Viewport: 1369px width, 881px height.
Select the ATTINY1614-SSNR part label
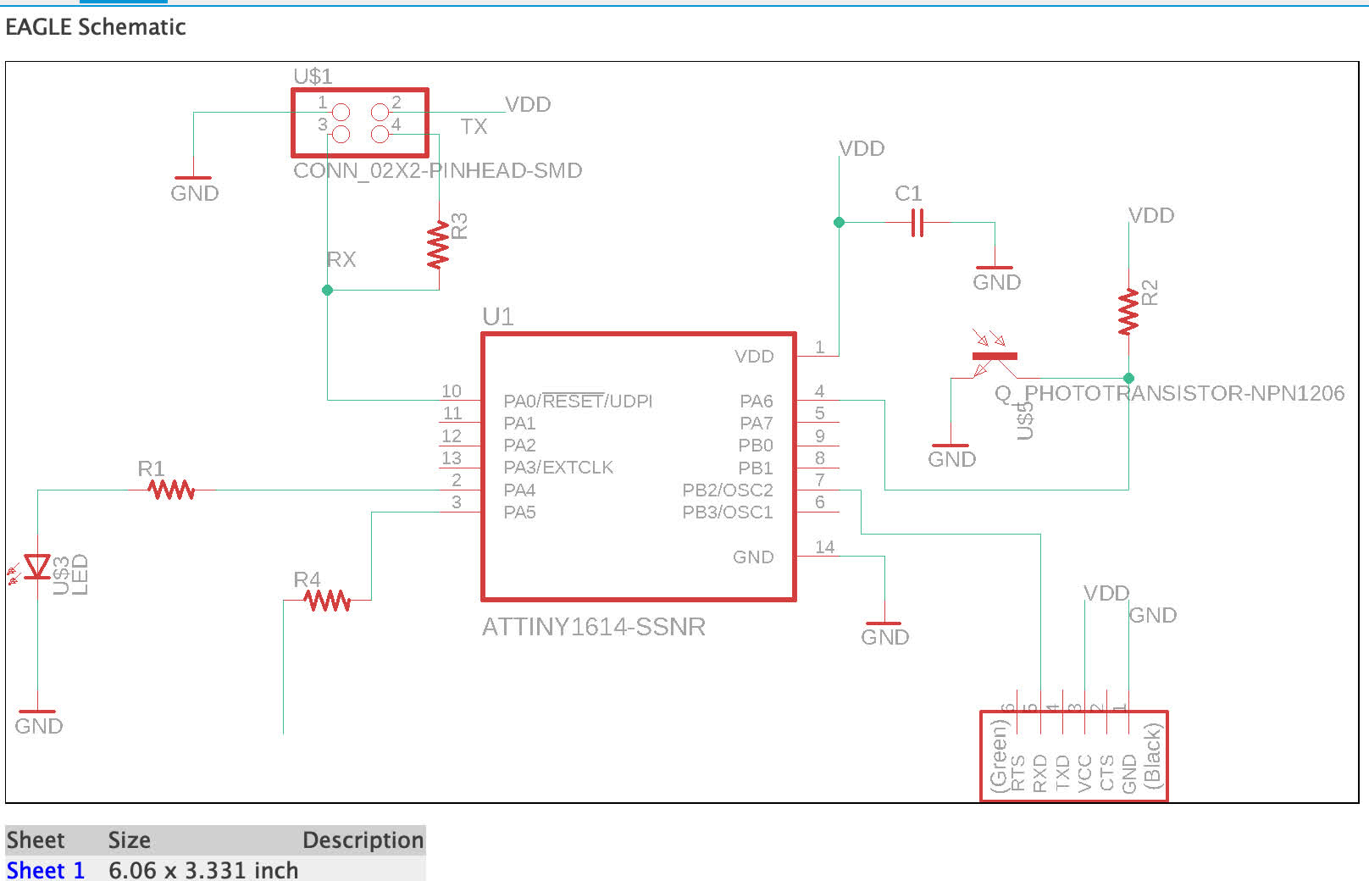click(x=594, y=627)
